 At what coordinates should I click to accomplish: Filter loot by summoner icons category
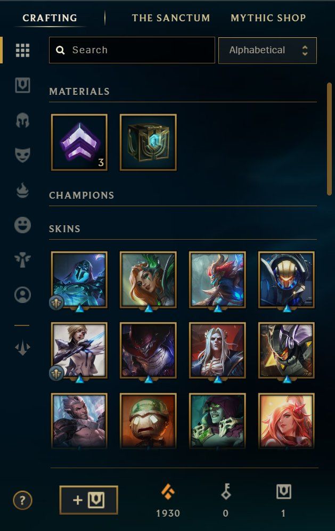point(23,295)
